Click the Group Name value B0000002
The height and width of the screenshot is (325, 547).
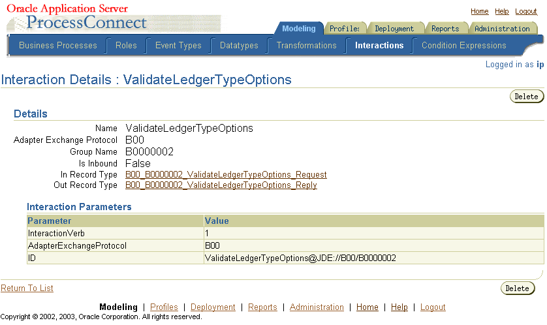point(149,151)
